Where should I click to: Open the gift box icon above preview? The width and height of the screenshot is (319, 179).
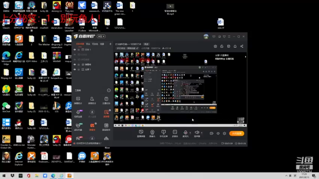pos(215,46)
